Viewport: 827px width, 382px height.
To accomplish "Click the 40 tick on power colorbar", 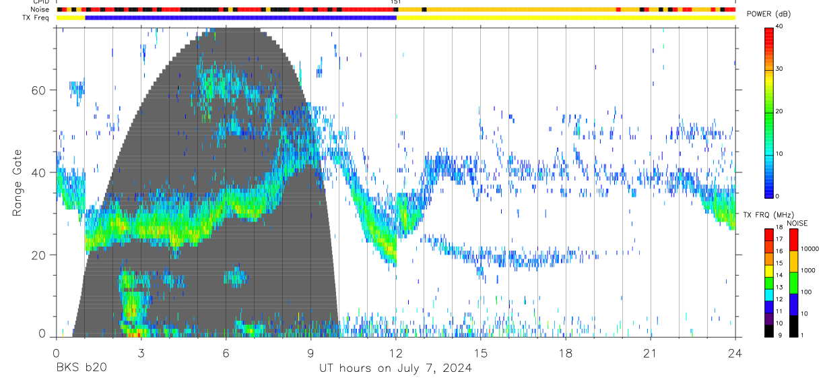I will click(779, 26).
